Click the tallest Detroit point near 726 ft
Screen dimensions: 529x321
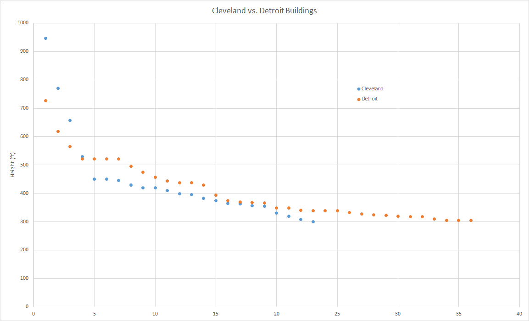pyautogui.click(x=45, y=101)
